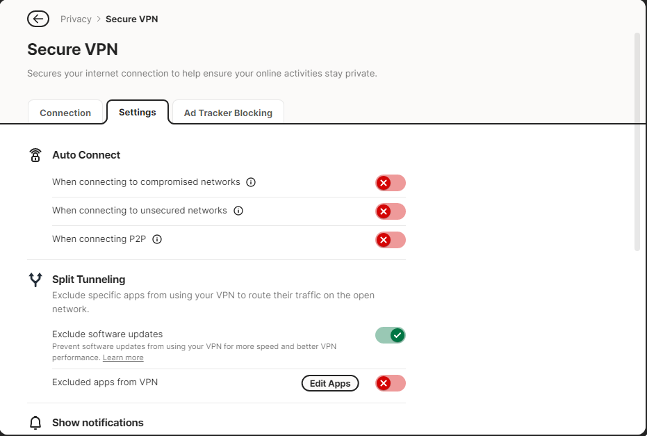Viewport: 647px width, 436px height.
Task: Open info icon next to P2P
Action: tap(157, 239)
